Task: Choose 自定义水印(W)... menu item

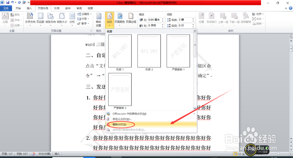Action: pos(151,119)
